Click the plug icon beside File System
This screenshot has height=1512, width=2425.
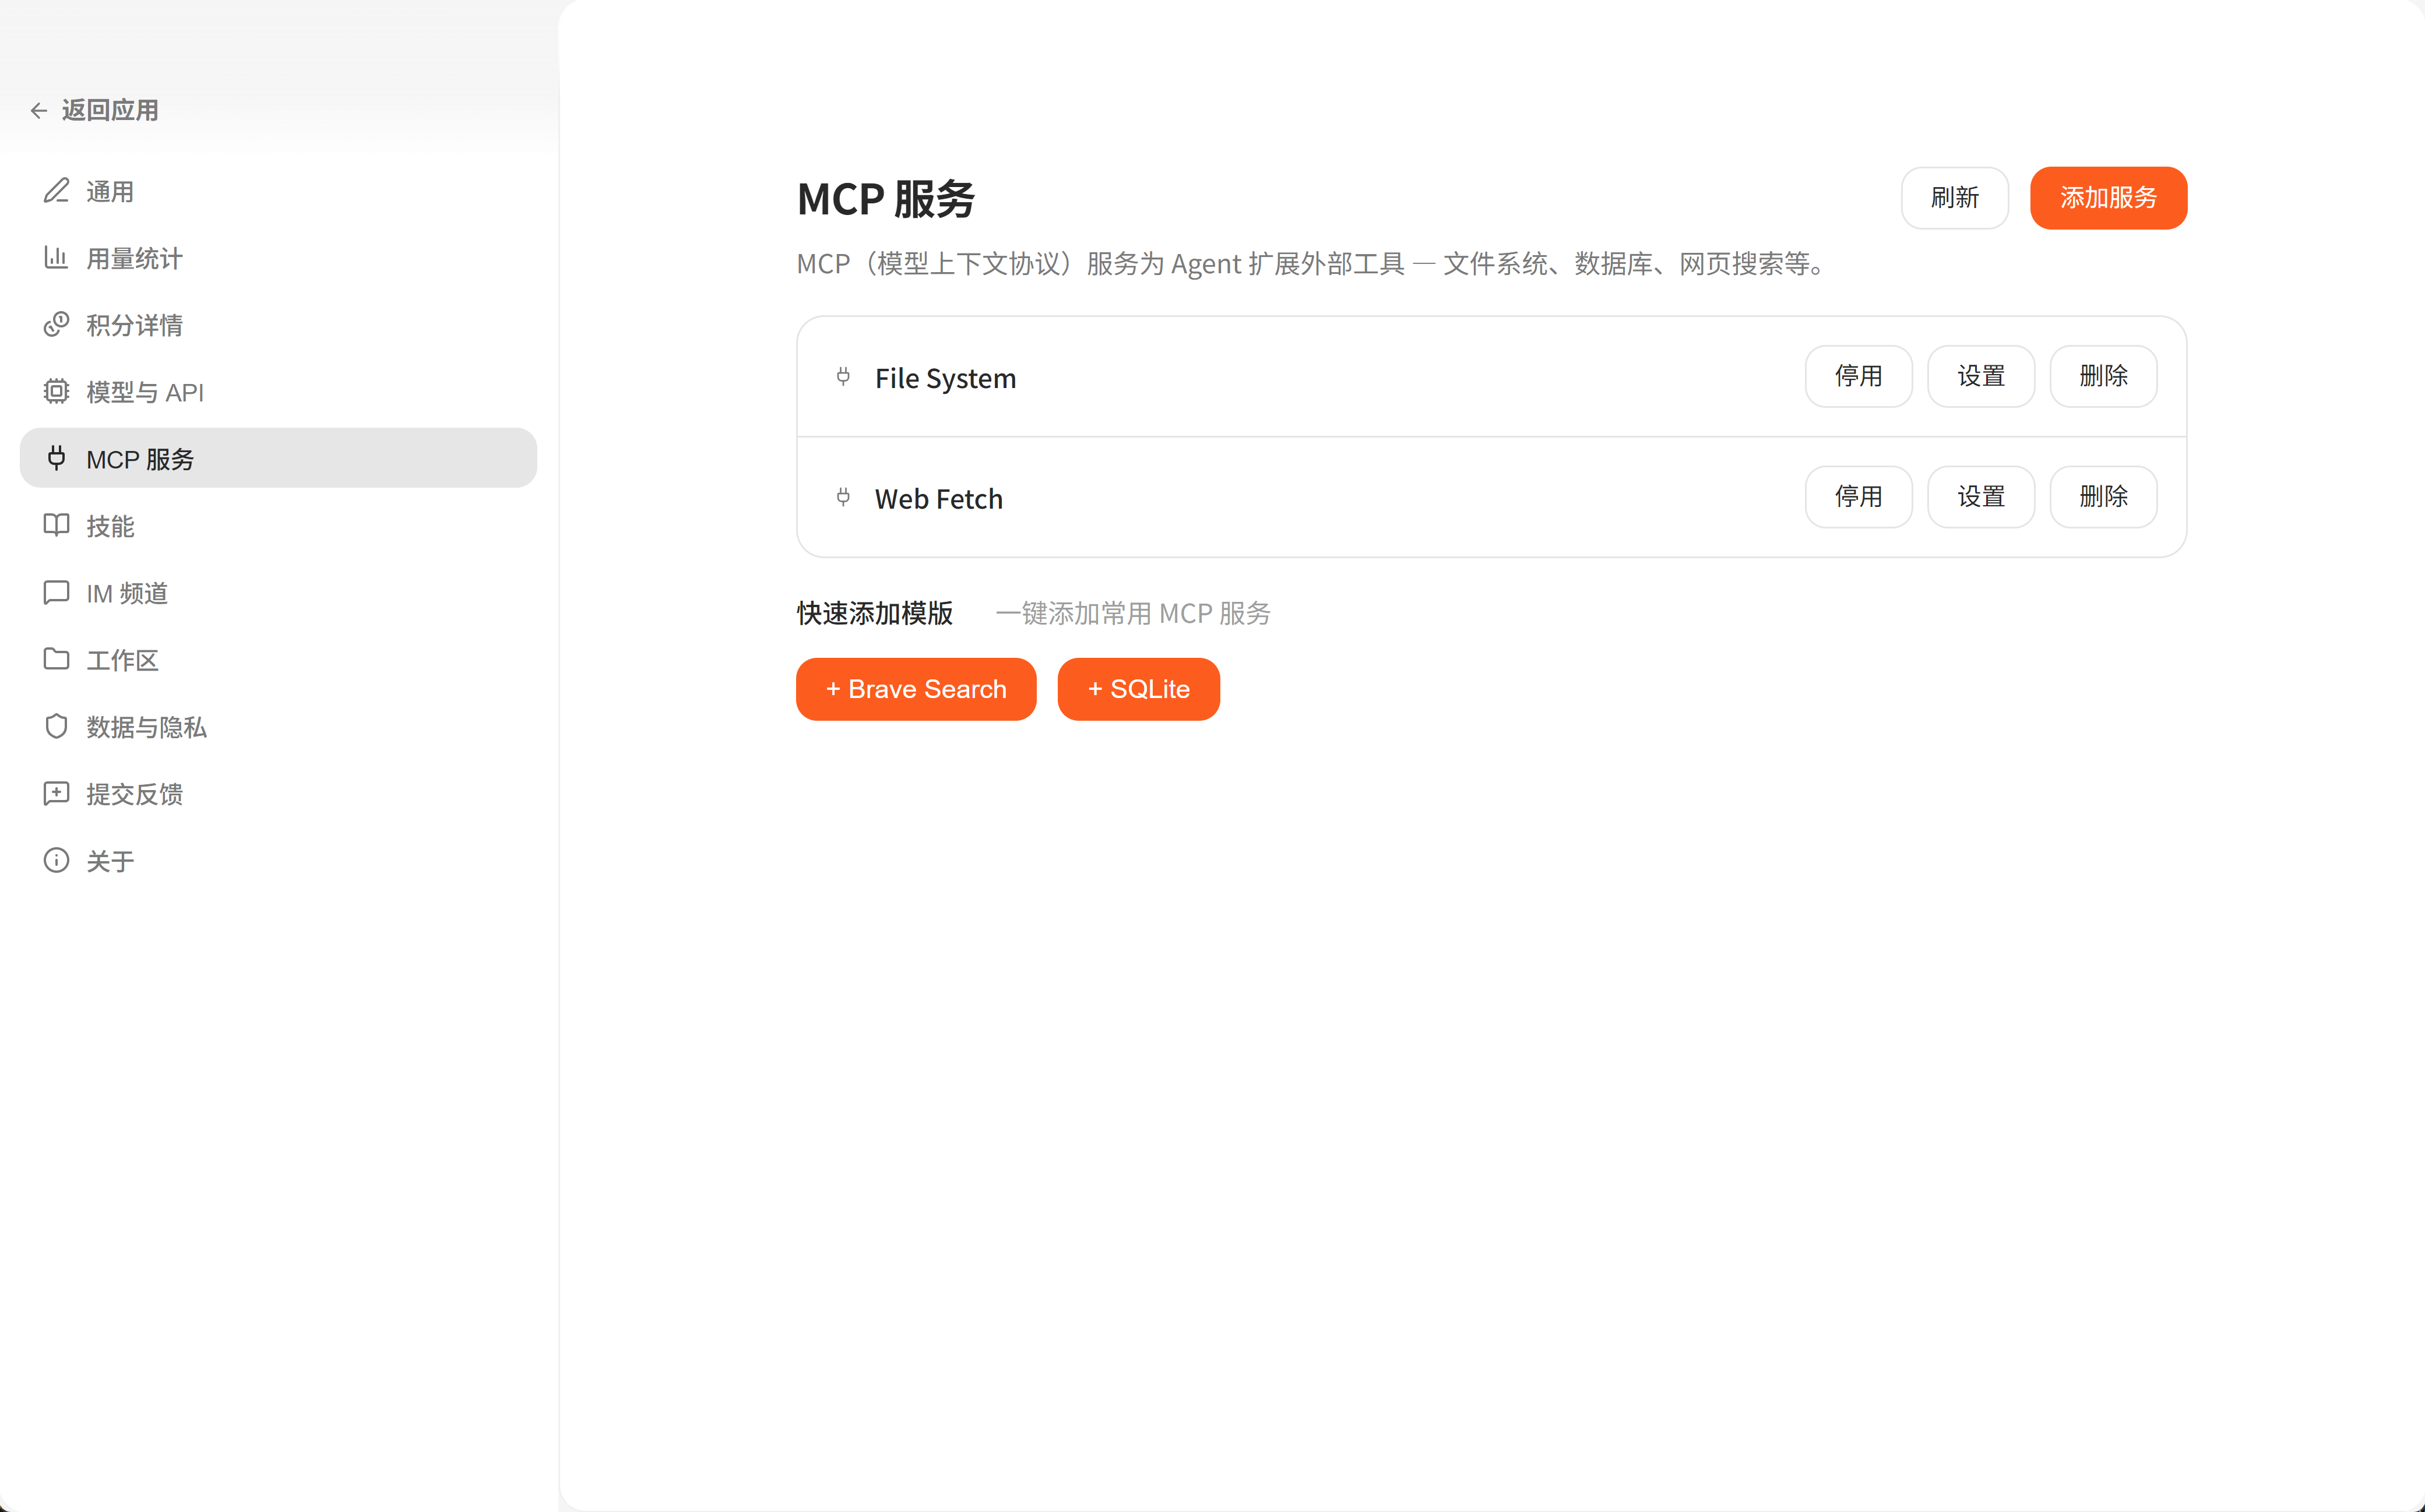coord(843,377)
